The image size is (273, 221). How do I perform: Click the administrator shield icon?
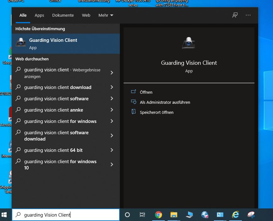pyautogui.click(x=134, y=102)
